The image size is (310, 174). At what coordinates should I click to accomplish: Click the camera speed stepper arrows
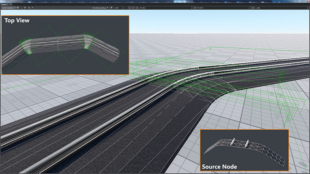[123, 8]
